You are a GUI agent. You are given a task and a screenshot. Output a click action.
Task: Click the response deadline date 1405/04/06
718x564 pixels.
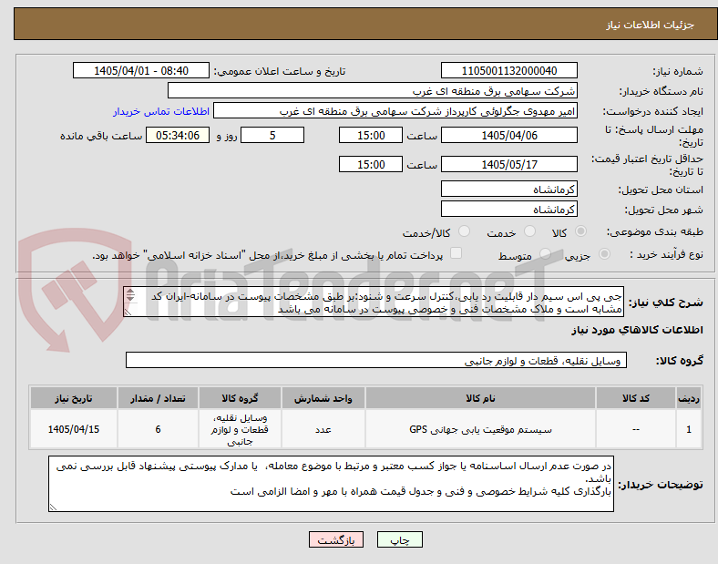509,135
